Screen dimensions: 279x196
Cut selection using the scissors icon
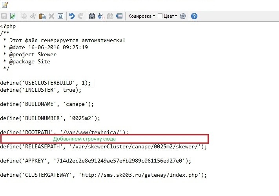click(33, 16)
